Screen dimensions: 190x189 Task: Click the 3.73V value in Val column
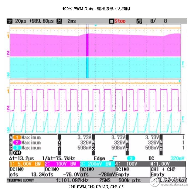tap(84, 137)
